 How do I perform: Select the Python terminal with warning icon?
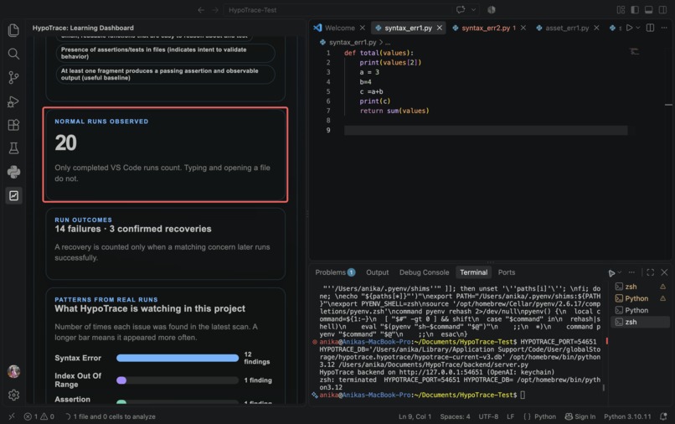tap(640, 298)
